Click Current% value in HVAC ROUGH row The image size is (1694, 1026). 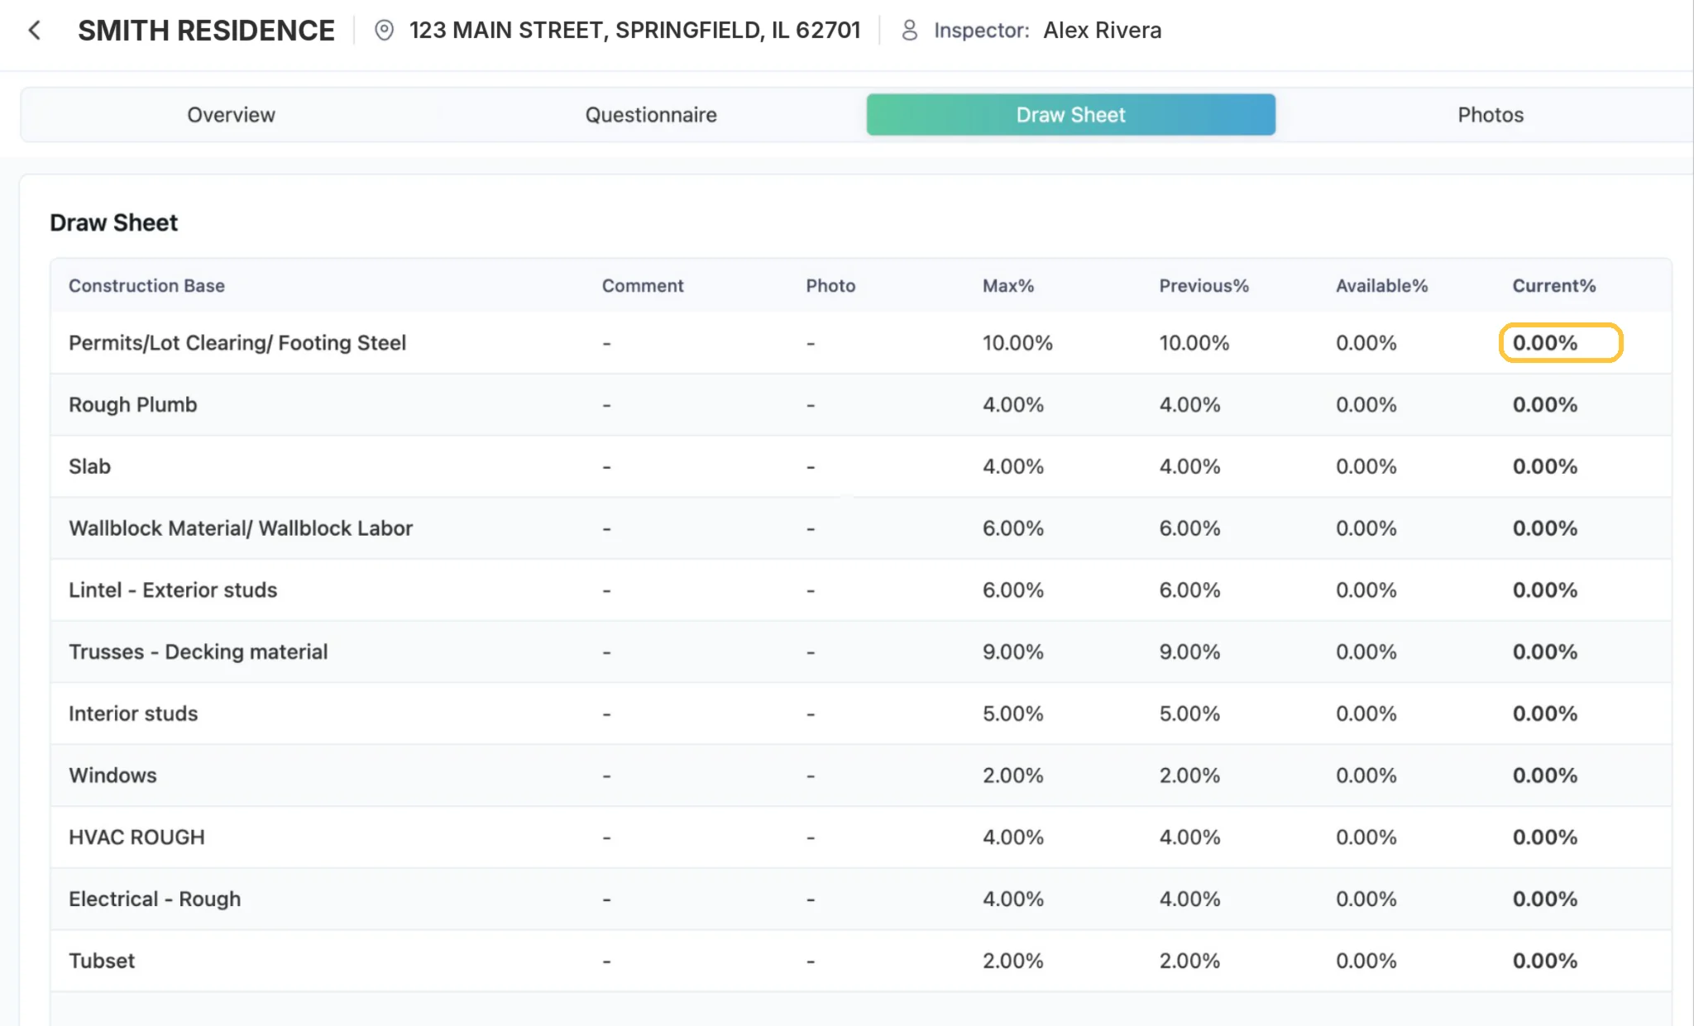click(1545, 838)
